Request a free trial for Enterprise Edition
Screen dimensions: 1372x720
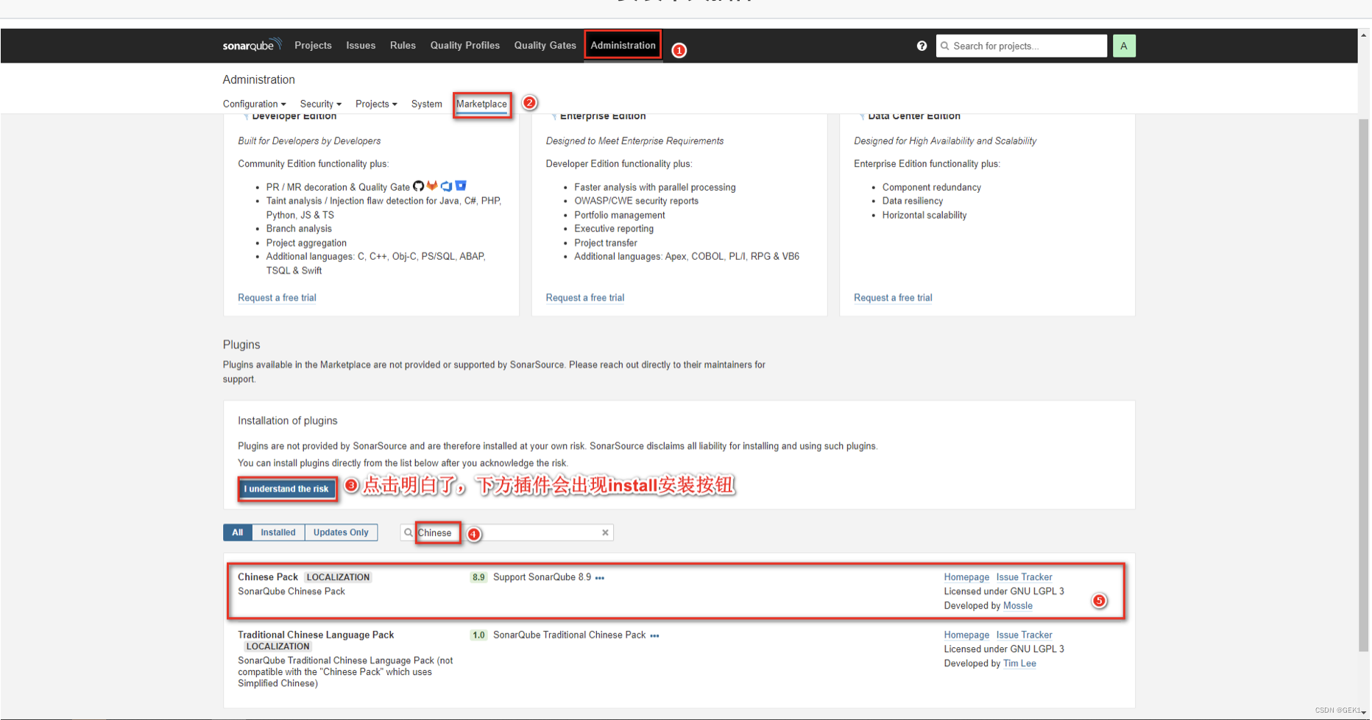pos(585,297)
